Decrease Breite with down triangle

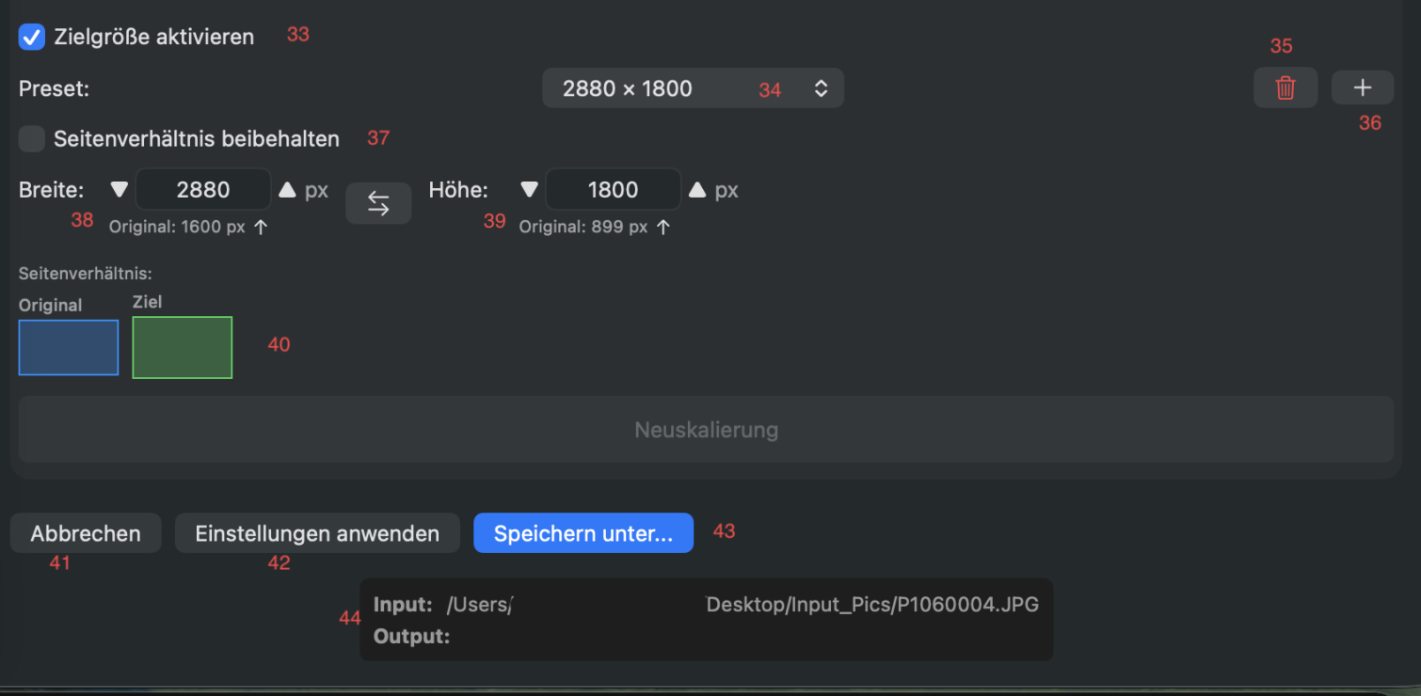(119, 190)
